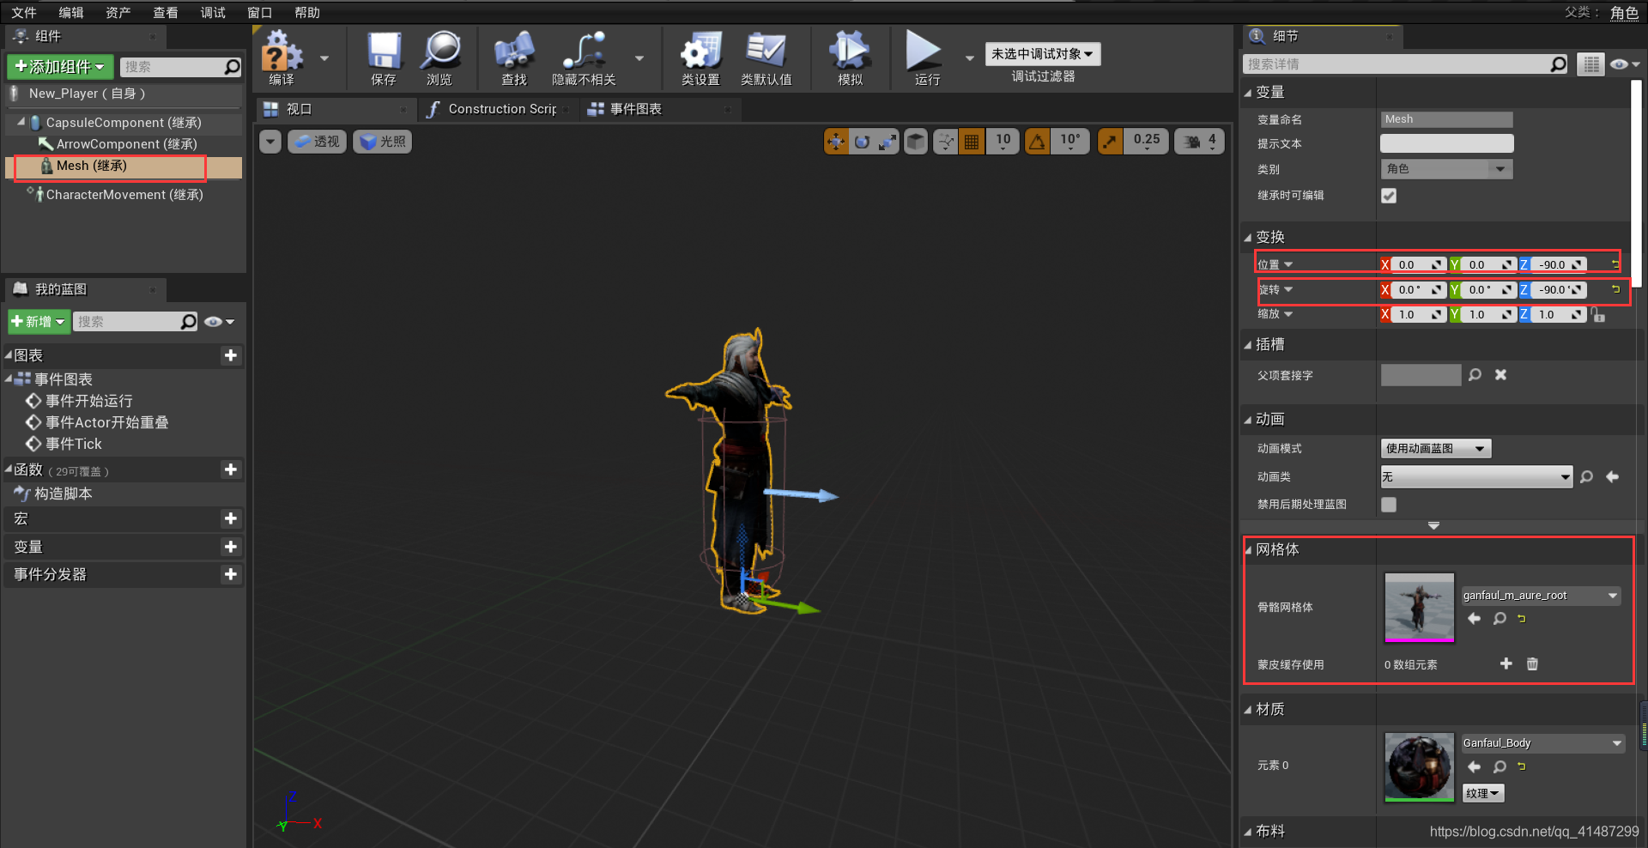Click the New (新增) button in My Blueprint

39,322
